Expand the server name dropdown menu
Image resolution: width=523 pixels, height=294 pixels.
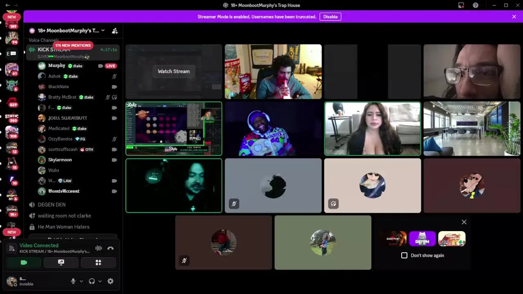[x=103, y=31]
